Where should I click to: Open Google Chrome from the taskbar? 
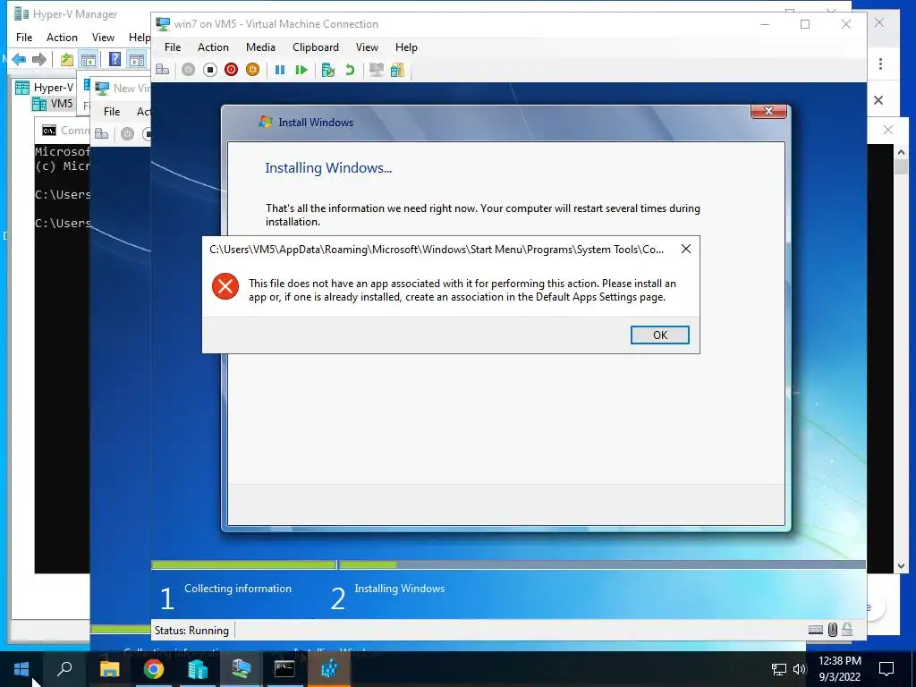[x=153, y=669]
